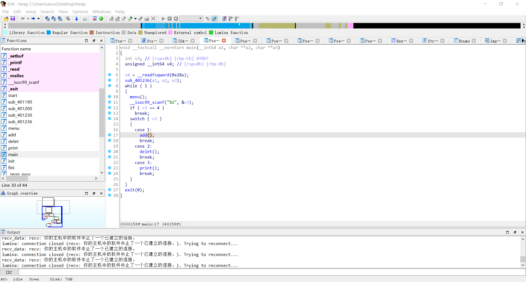The height and width of the screenshot is (282, 526).
Task: Click the Open file folder icon
Action: coord(6,19)
